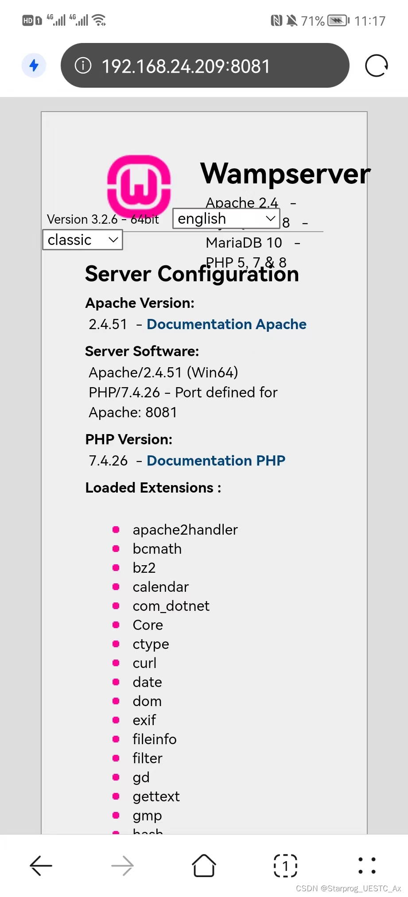
Task: Go back with the left arrow
Action: (x=41, y=866)
